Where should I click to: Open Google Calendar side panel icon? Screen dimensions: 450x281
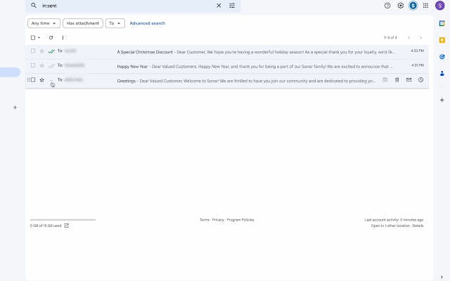442,23
